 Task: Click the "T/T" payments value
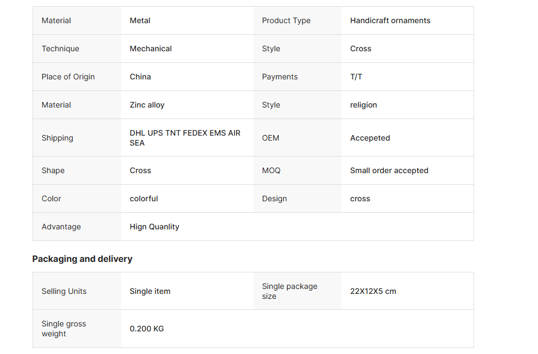[356, 77]
